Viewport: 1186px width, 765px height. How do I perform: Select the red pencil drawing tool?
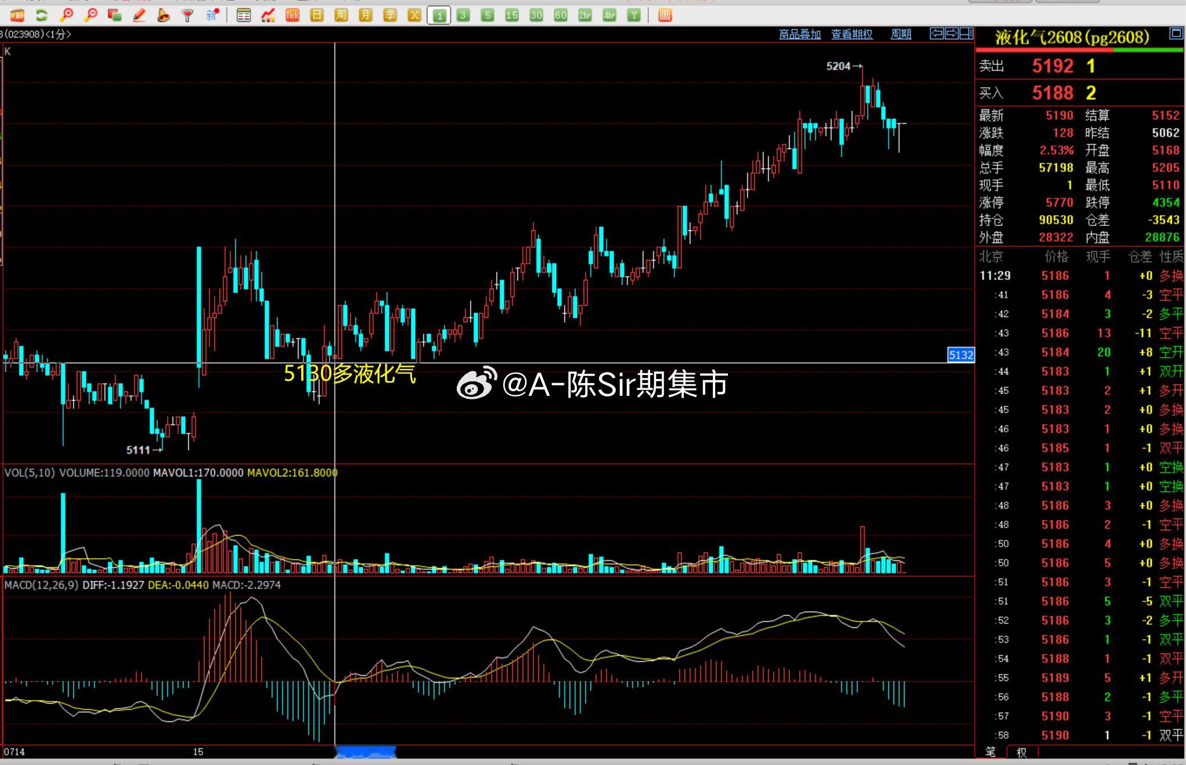[139, 15]
